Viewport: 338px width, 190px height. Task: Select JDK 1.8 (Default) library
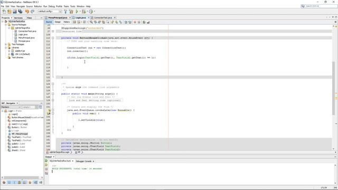coord(22,54)
